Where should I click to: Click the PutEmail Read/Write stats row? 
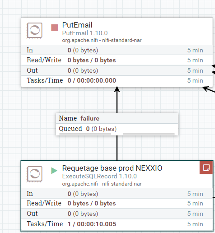(117, 60)
